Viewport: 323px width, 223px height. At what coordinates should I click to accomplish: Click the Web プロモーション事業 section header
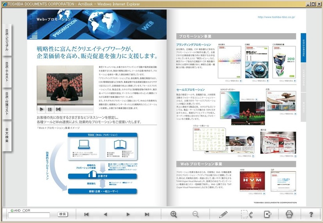pos(236,164)
